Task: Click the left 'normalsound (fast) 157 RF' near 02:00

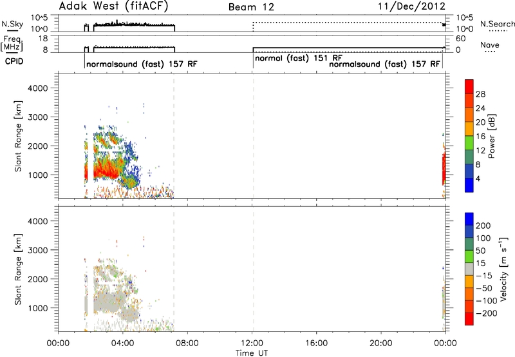Action: tap(142, 64)
